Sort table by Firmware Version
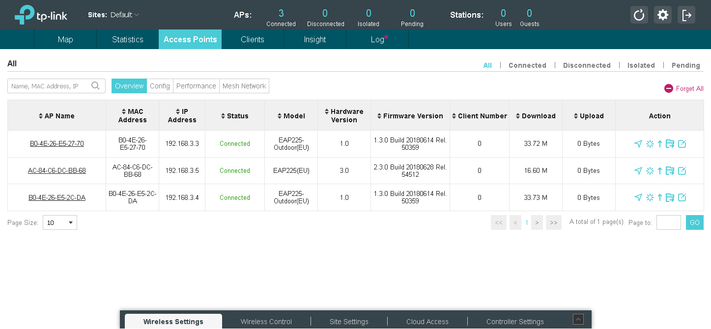Image resolution: width=711 pixels, height=329 pixels. point(410,116)
